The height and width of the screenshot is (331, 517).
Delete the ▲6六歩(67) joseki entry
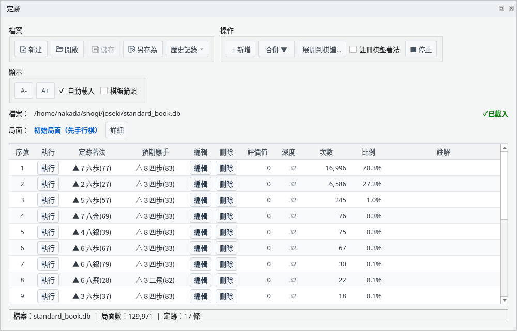coord(226,248)
